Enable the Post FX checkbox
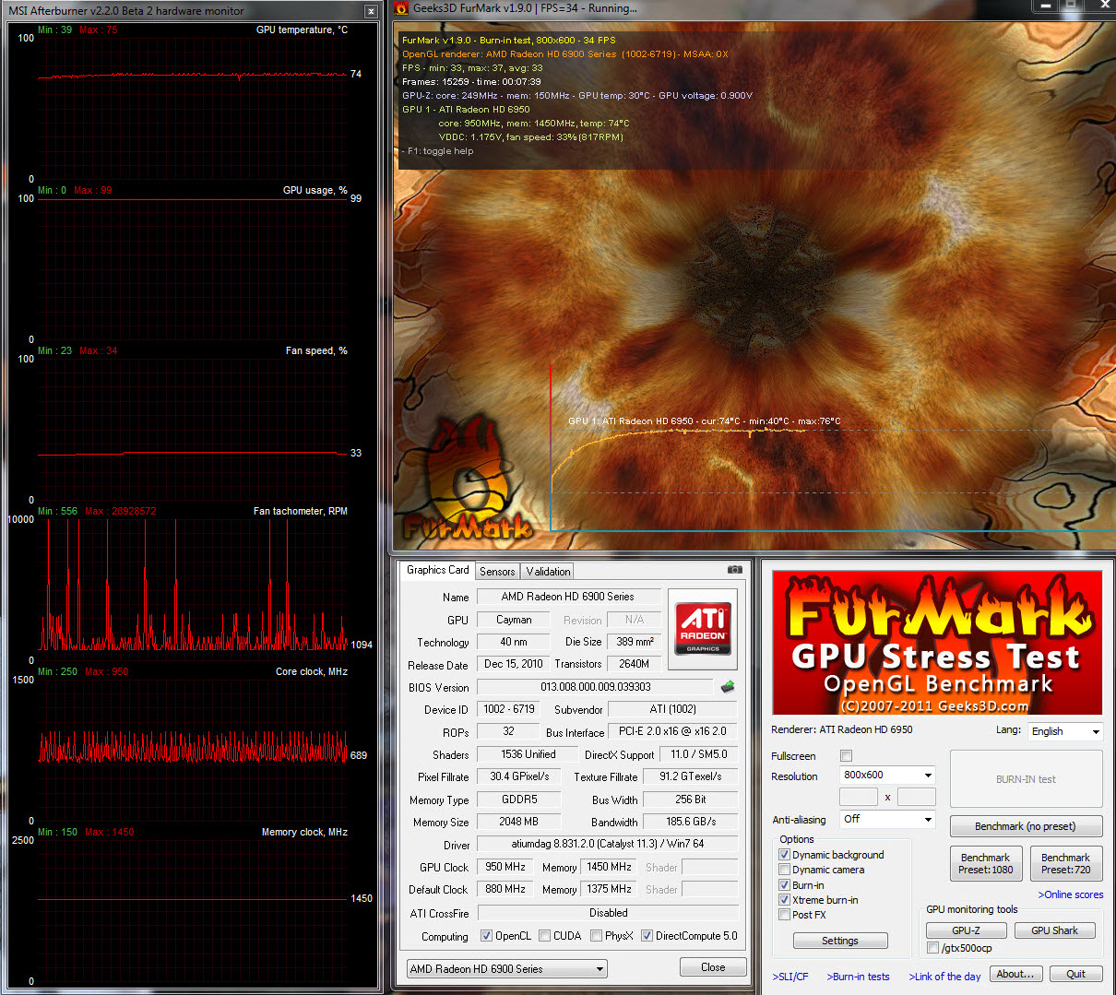 coord(784,915)
